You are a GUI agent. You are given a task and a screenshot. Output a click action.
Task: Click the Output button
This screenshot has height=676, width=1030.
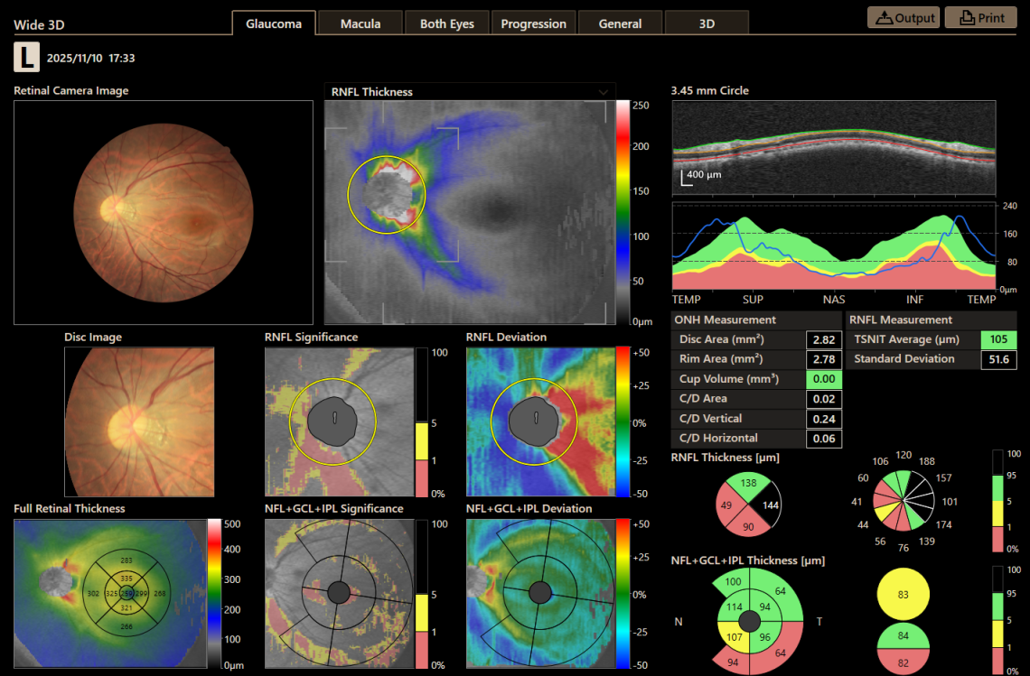point(903,17)
